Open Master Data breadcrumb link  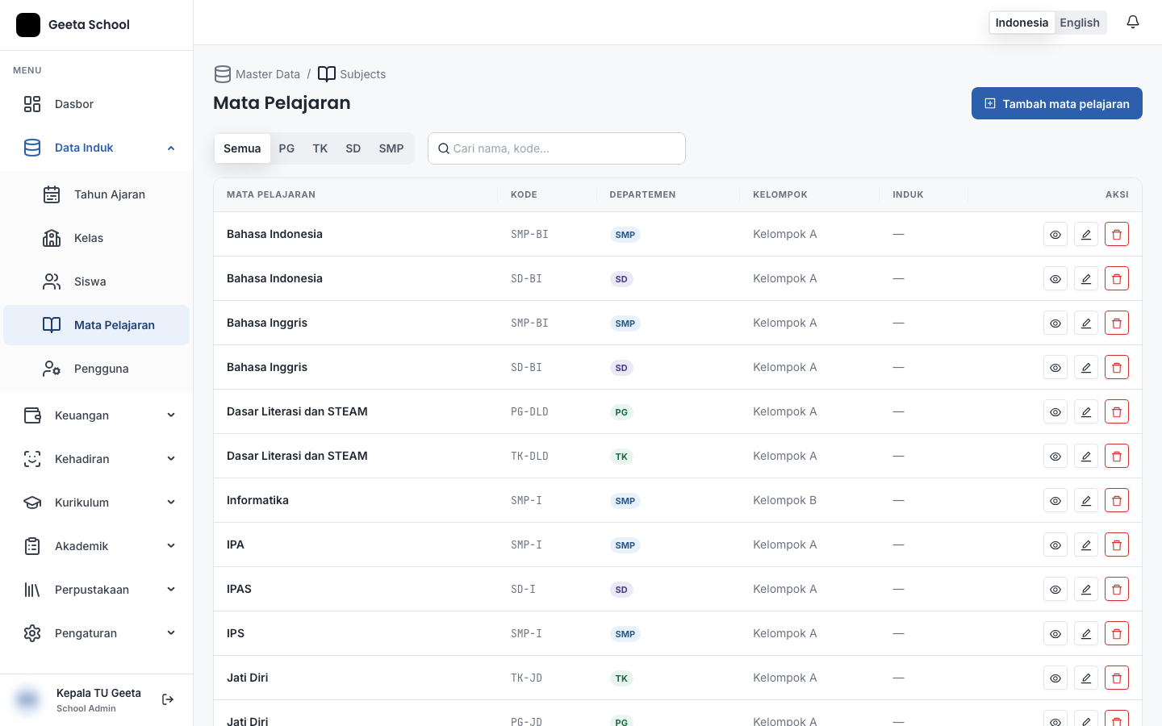[x=257, y=74]
